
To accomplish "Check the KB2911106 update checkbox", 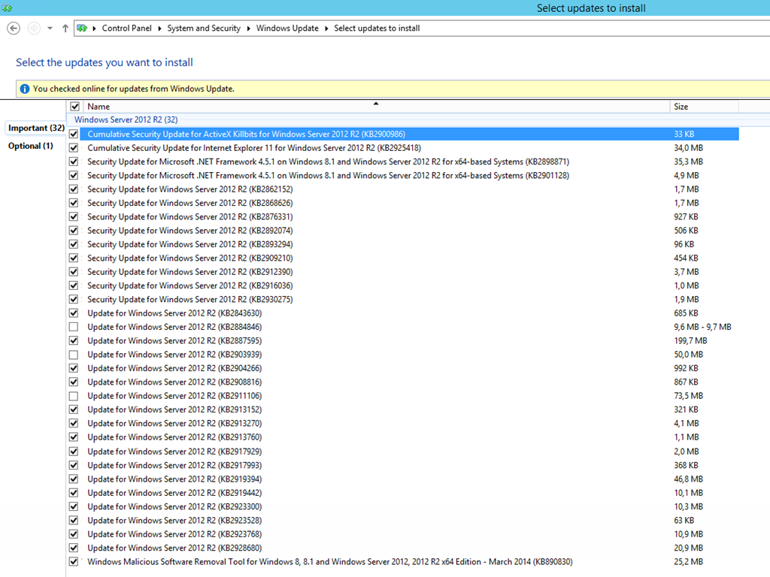I will [74, 395].
